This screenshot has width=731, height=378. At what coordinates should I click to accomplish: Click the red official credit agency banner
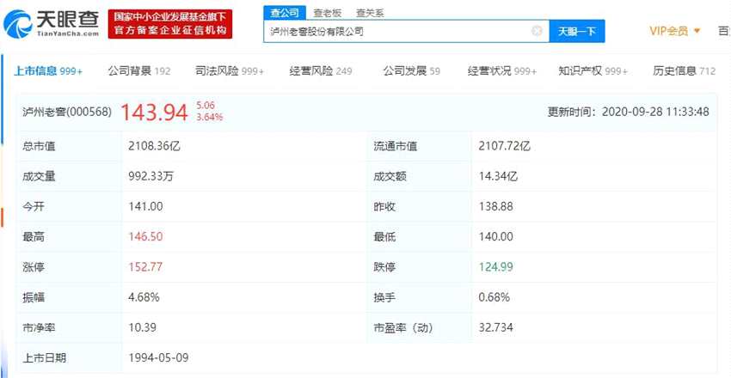173,23
